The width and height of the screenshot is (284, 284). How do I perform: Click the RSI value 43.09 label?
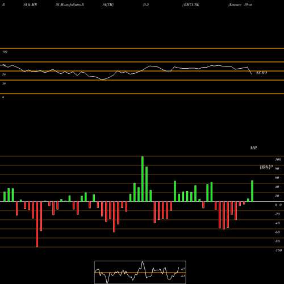click(261, 73)
